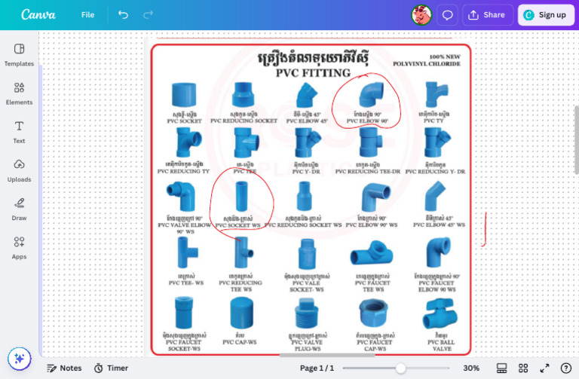The width and height of the screenshot is (579, 379).
Task: Click the zoom slider handle
Action: (400, 368)
